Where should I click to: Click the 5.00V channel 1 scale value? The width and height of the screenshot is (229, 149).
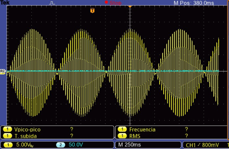pyautogui.click(x=25, y=145)
